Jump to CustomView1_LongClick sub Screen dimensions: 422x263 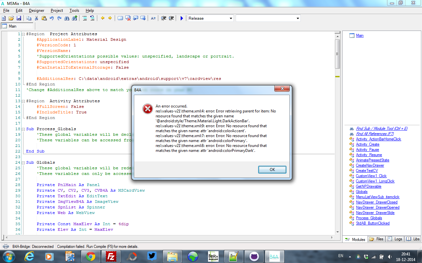click(x=375, y=181)
